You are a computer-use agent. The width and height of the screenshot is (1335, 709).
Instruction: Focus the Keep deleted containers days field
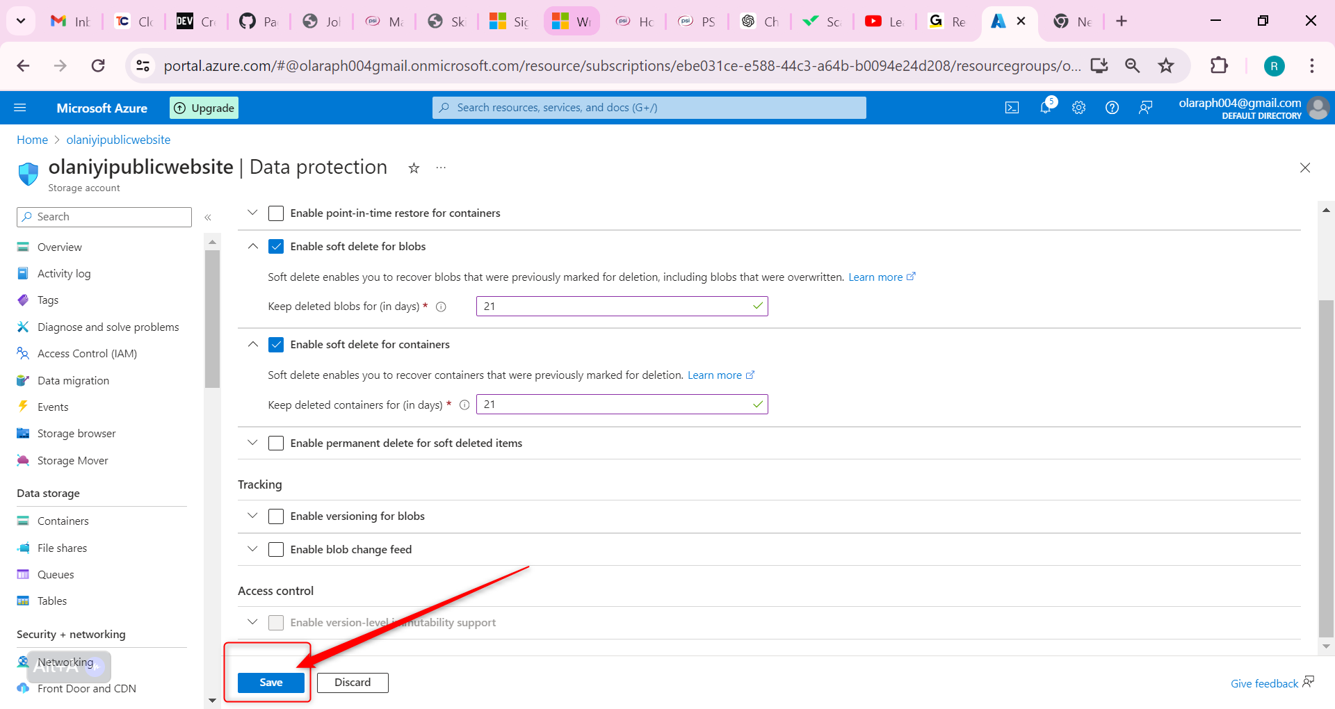coord(622,405)
